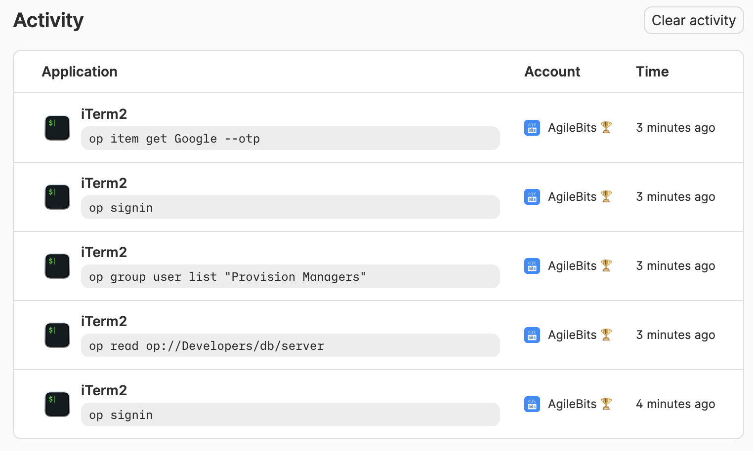Click the AgileBits account name in the top row
Image resolution: width=753 pixels, height=451 pixels.
coord(572,128)
